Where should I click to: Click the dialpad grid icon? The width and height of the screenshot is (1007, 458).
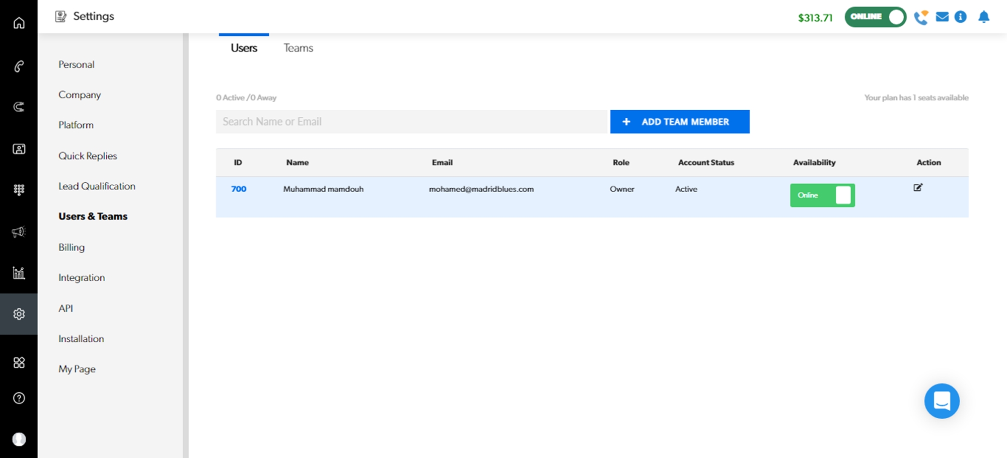19,190
